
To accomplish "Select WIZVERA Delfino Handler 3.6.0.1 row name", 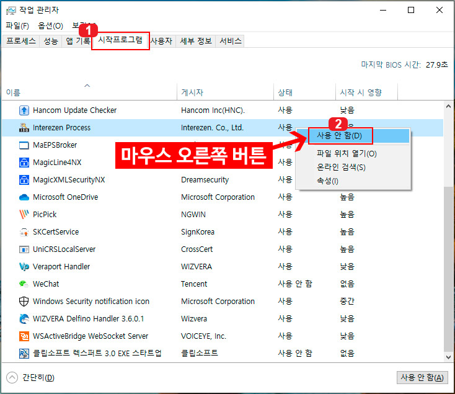I will pyautogui.click(x=88, y=319).
